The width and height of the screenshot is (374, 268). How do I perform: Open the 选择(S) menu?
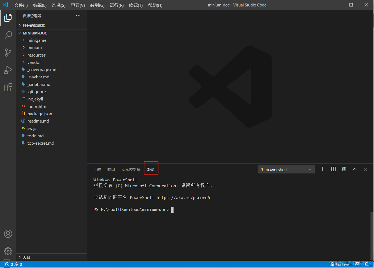point(58,5)
